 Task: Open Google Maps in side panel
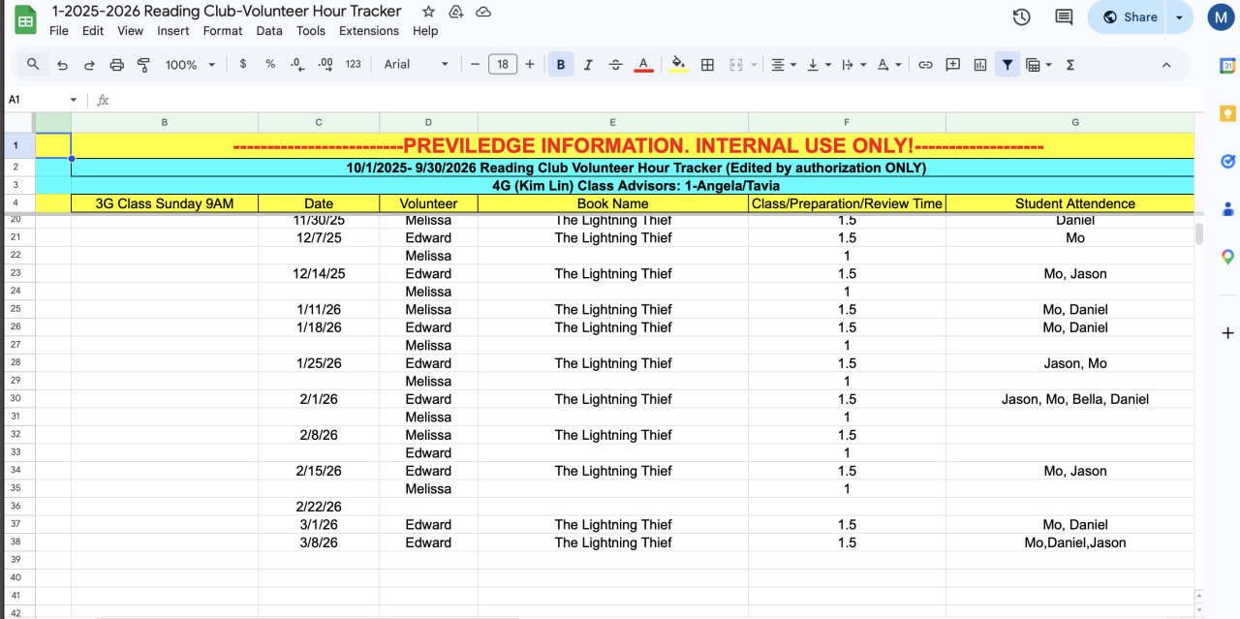1227,257
